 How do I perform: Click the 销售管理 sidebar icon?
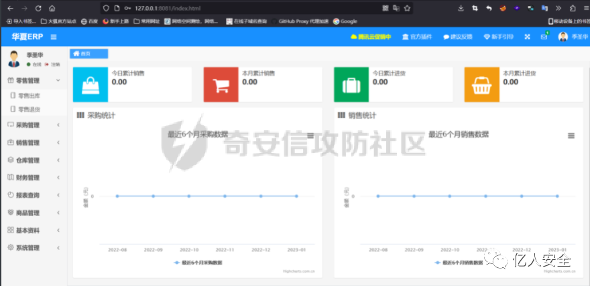point(11,142)
